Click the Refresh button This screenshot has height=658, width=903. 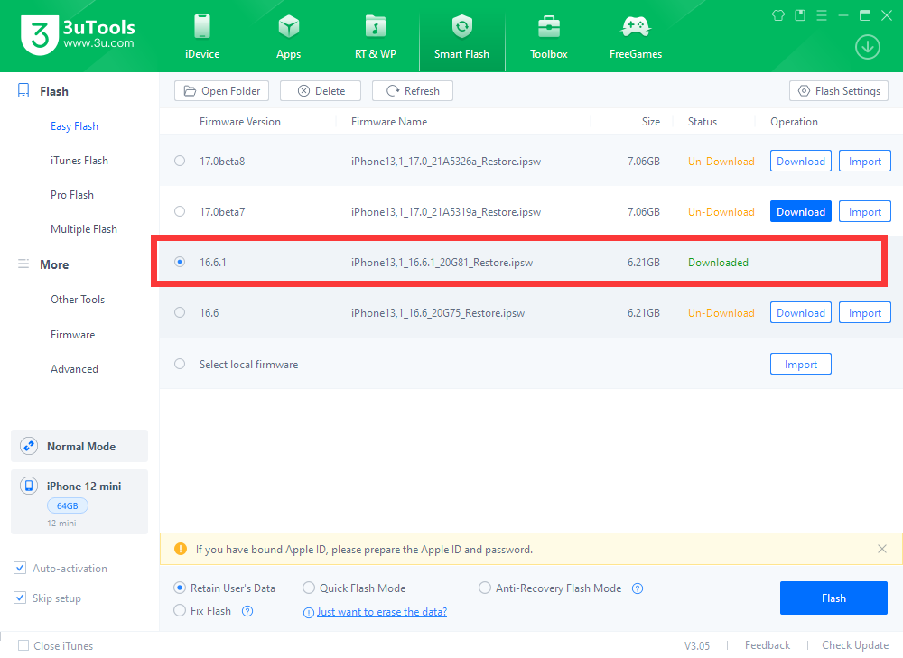(x=413, y=91)
